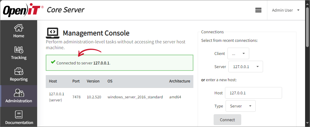Screen dimensions: 310x127
Task: Click the green checkmark status icon
Action: pyautogui.click(x=53, y=62)
